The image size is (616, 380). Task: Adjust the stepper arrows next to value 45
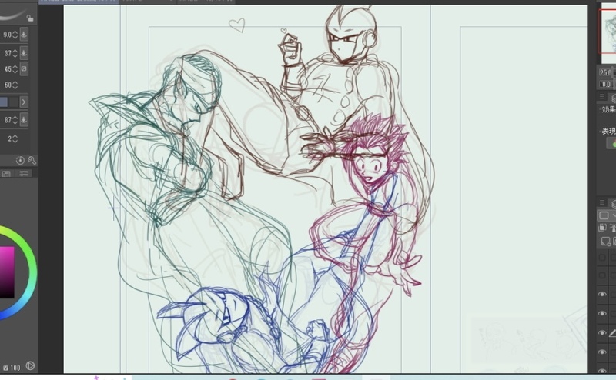click(15, 69)
